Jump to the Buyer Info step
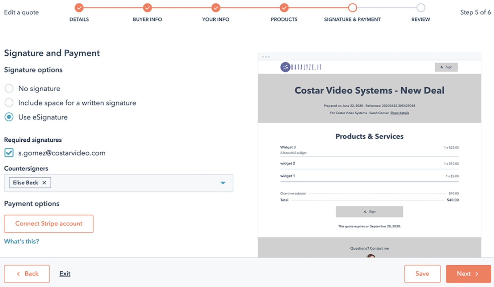This screenshot has width=494, height=287. pos(147,8)
